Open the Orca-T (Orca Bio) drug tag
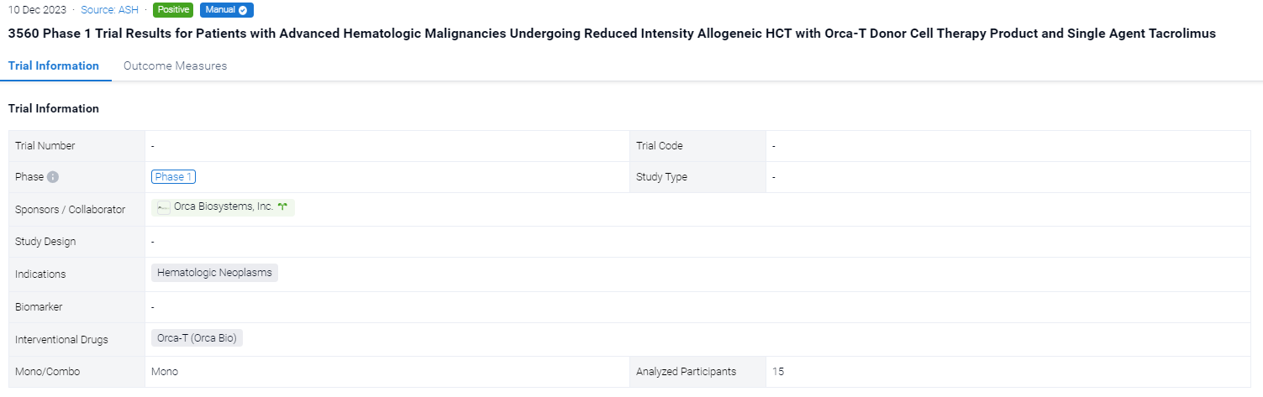 click(x=197, y=338)
